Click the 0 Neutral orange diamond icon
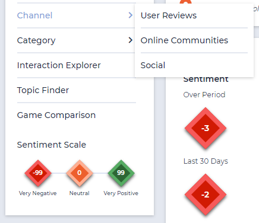The height and width of the screenshot is (223, 259). [x=80, y=173]
